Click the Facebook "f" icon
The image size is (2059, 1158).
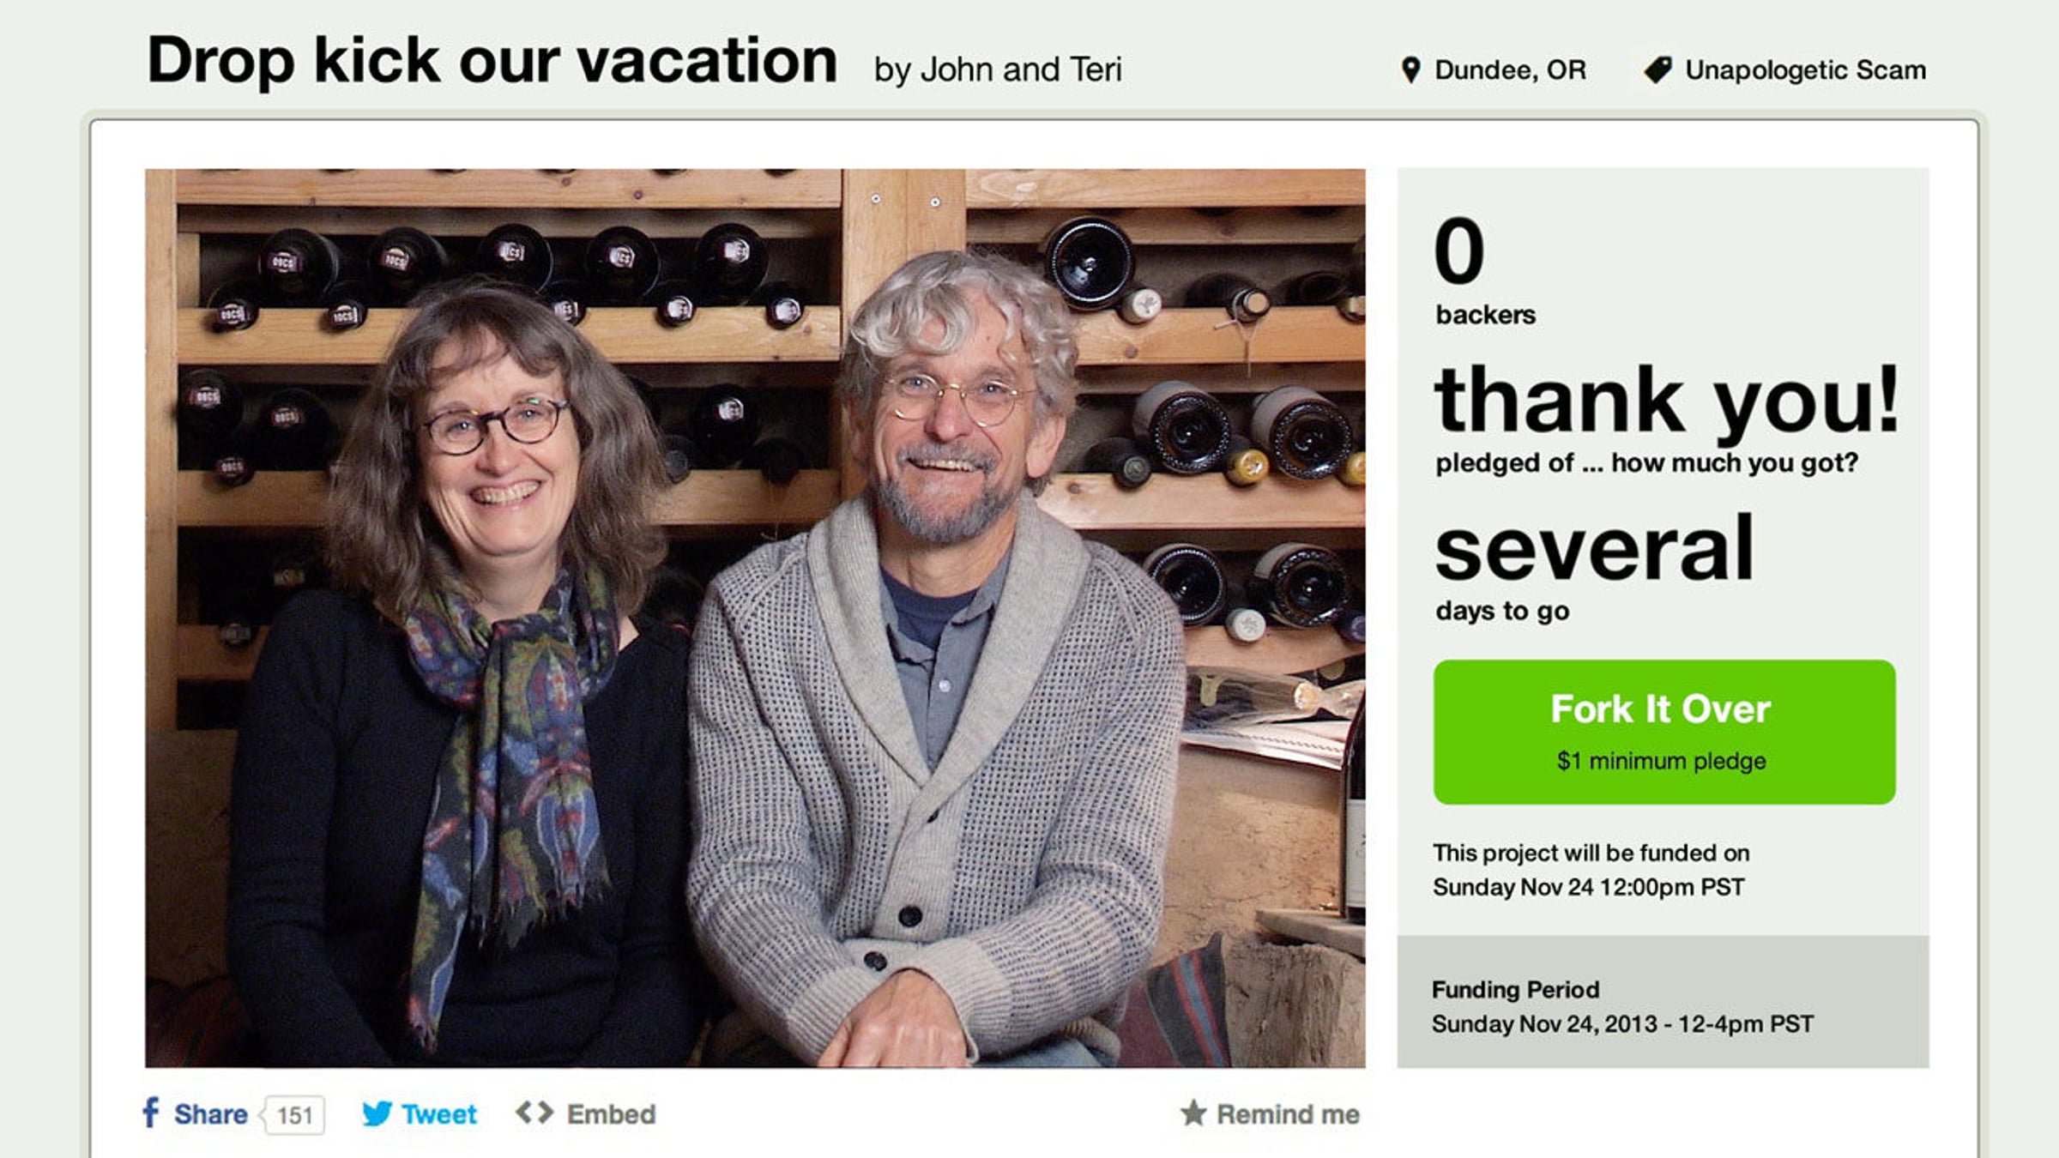[x=151, y=1113]
